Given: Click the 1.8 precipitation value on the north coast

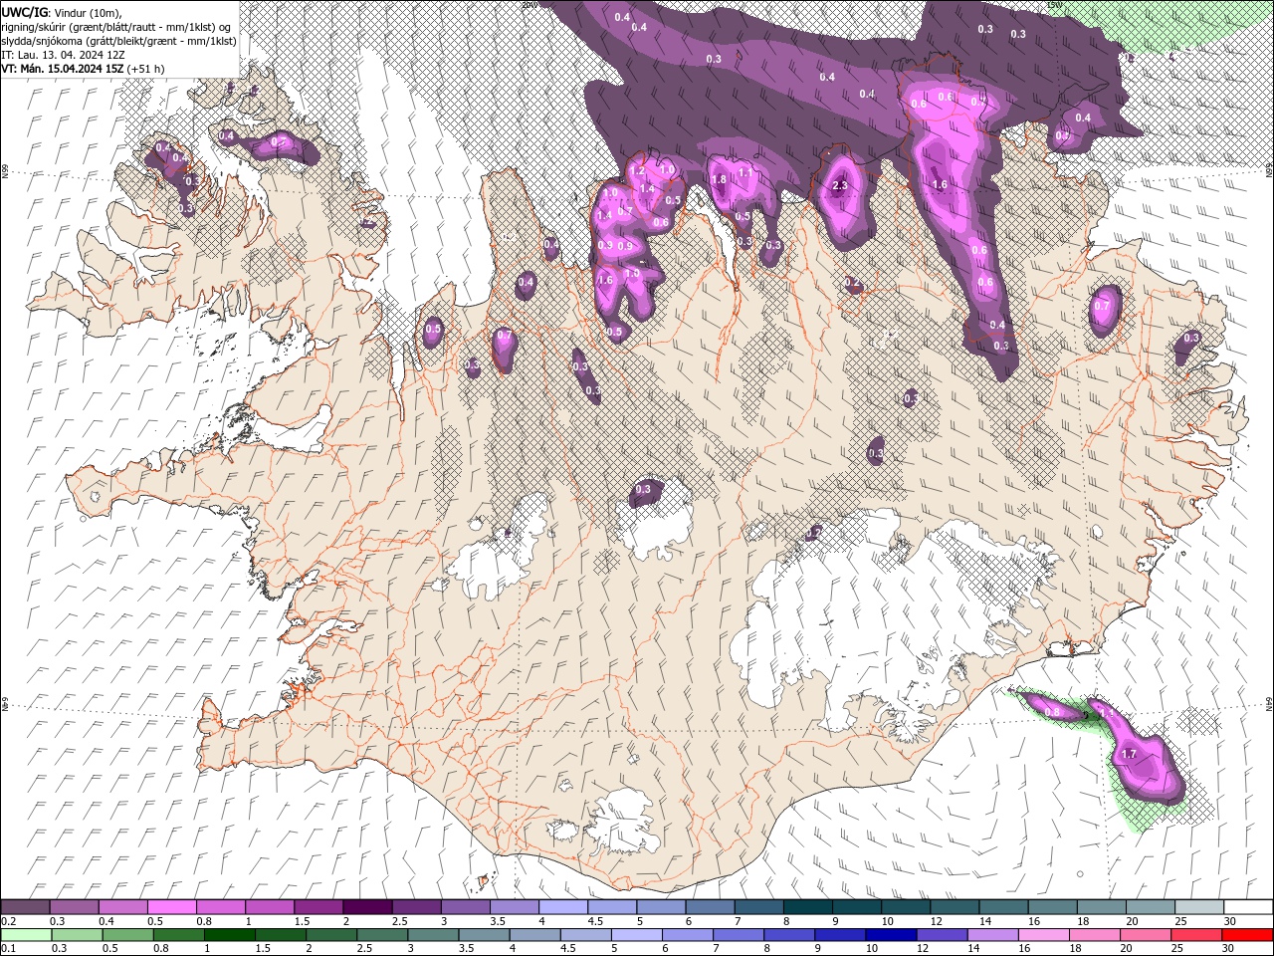Looking at the screenshot, I should click(719, 180).
